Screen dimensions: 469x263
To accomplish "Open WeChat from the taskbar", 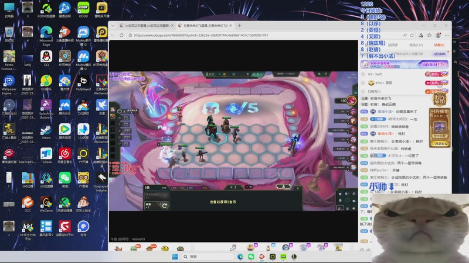I will coord(251,257).
